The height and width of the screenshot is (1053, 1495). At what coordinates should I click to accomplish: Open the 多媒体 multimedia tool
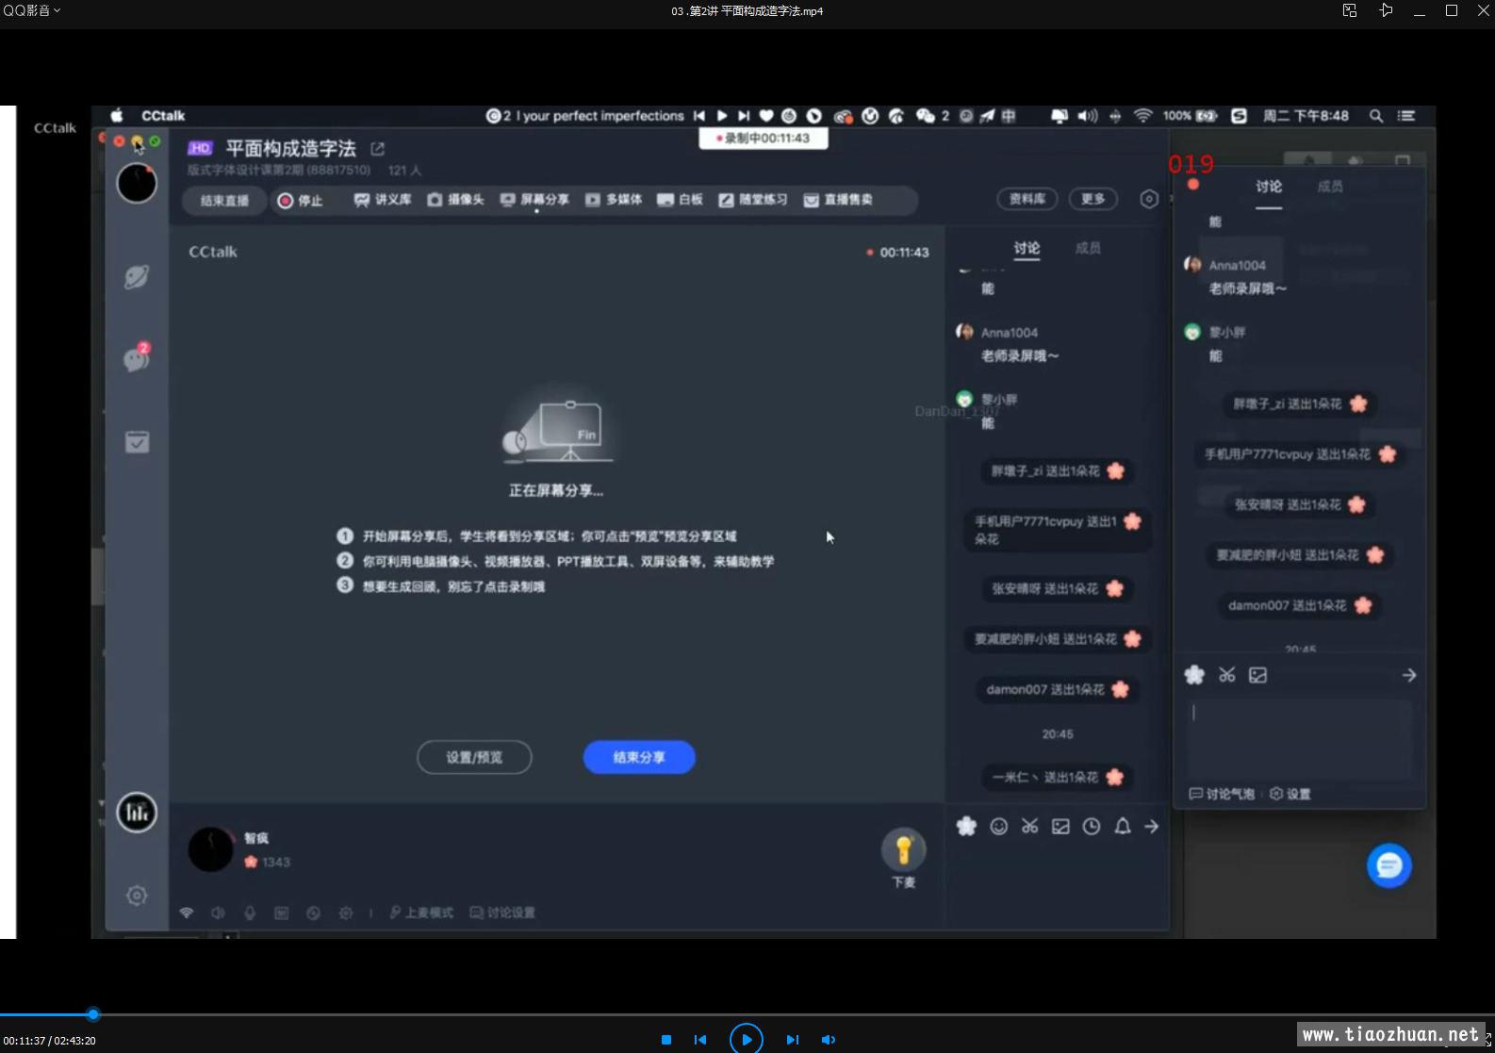614,200
